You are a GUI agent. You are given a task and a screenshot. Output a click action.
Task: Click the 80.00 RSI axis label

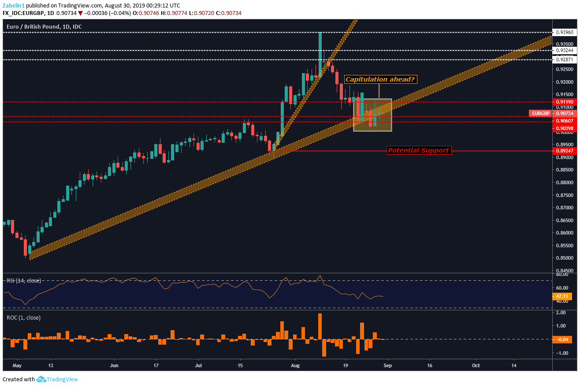[x=562, y=275]
